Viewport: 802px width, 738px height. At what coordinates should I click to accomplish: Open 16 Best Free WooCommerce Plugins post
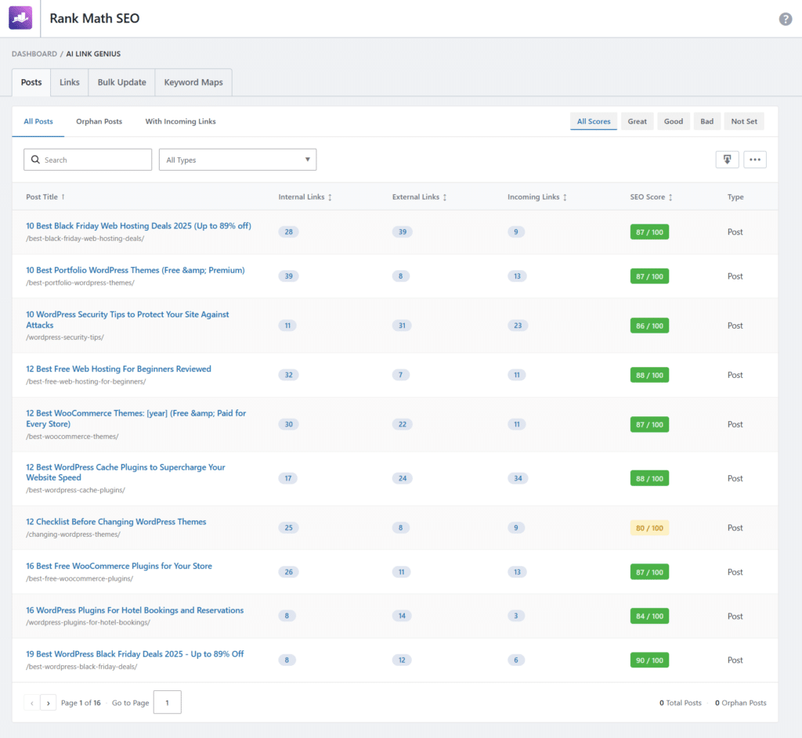119,567
